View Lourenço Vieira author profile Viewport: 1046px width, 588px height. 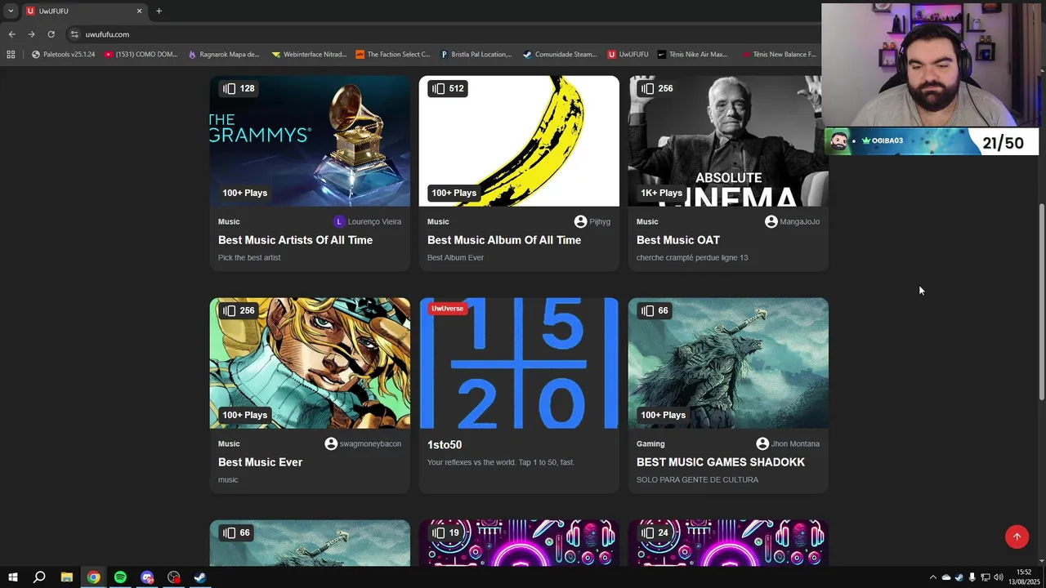click(368, 221)
